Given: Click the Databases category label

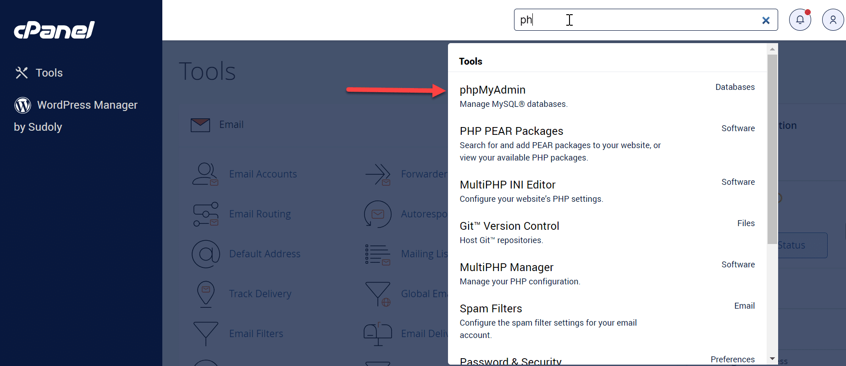Looking at the screenshot, I should tap(735, 87).
